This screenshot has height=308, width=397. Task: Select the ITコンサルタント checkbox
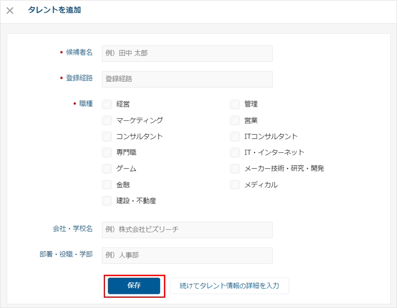(x=235, y=137)
